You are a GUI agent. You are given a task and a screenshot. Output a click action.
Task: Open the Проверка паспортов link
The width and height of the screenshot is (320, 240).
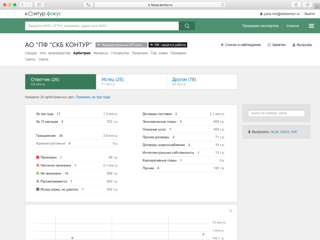(260, 26)
